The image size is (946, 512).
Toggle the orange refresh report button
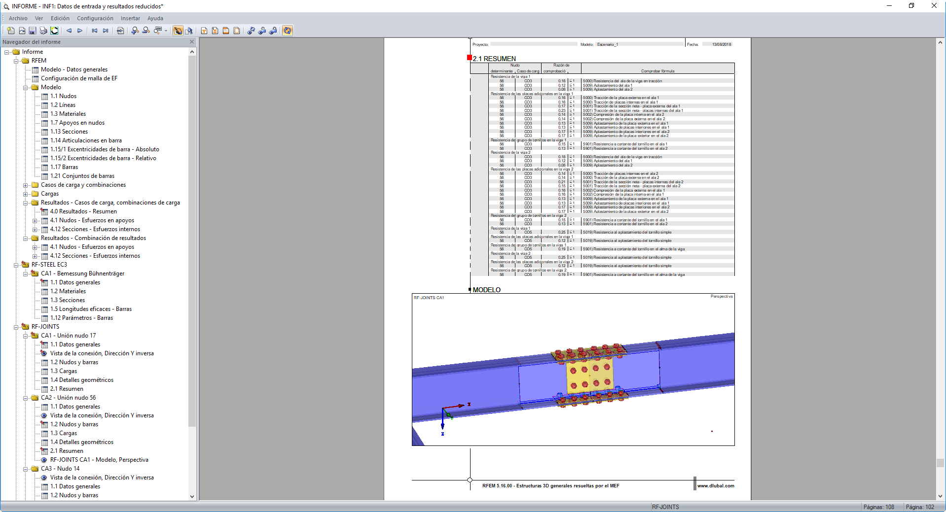click(x=288, y=31)
